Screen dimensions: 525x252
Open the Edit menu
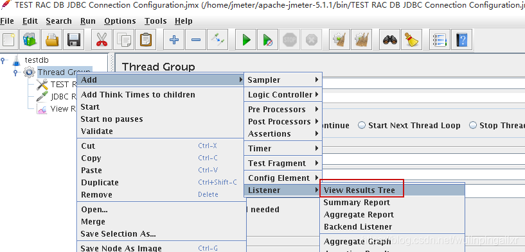pyautogui.click(x=30, y=21)
